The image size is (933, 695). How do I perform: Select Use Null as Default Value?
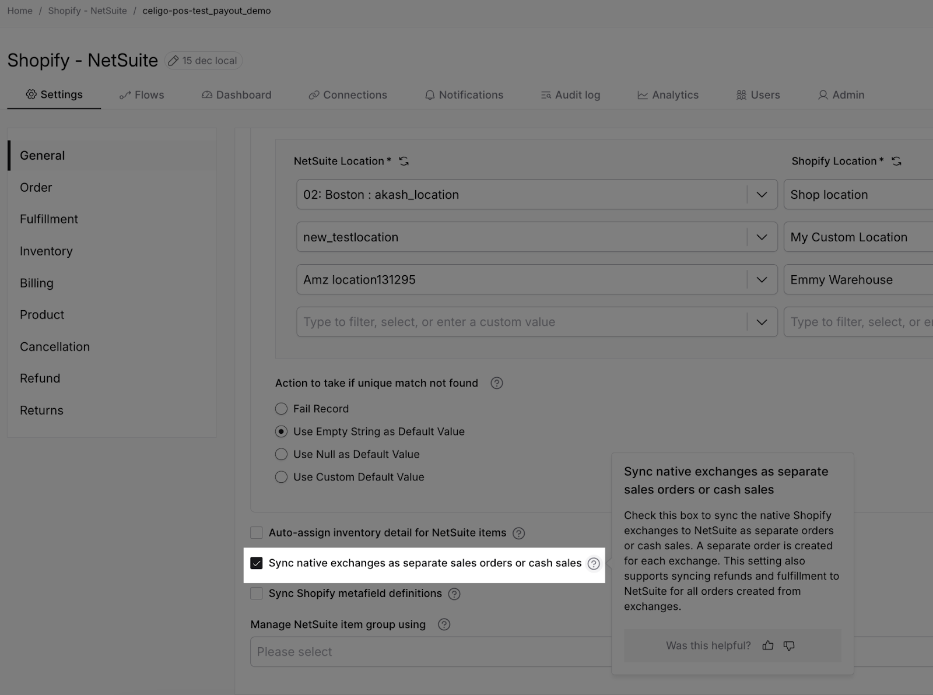tap(281, 454)
